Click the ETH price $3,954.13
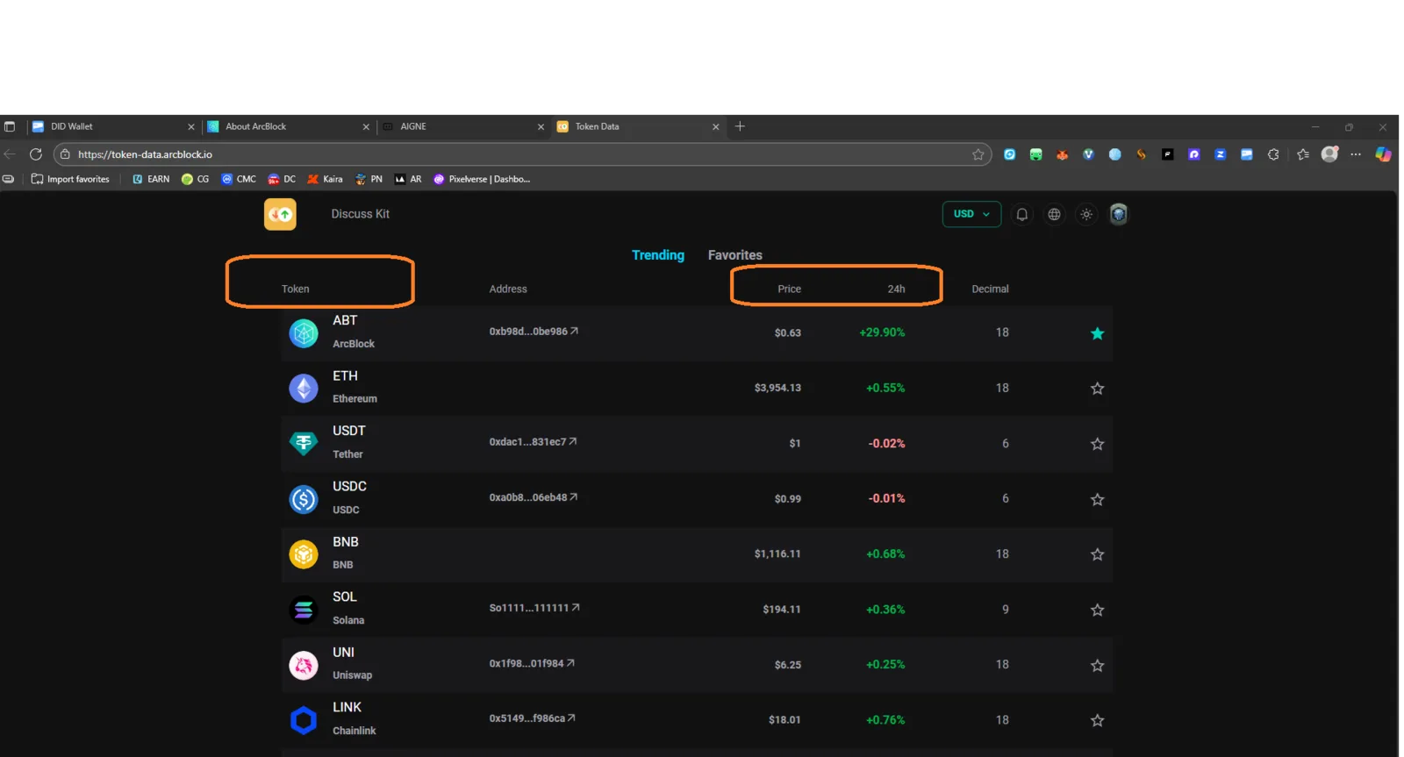 tap(777, 388)
